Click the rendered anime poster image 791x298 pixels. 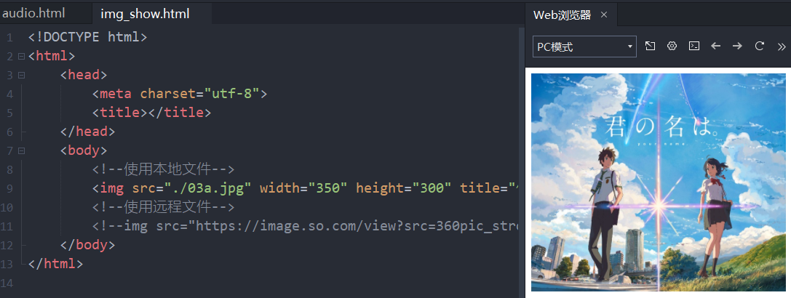point(659,182)
